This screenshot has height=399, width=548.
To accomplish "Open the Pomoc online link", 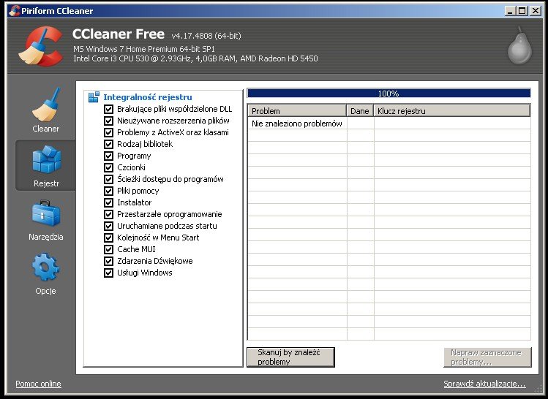I will pyautogui.click(x=39, y=384).
